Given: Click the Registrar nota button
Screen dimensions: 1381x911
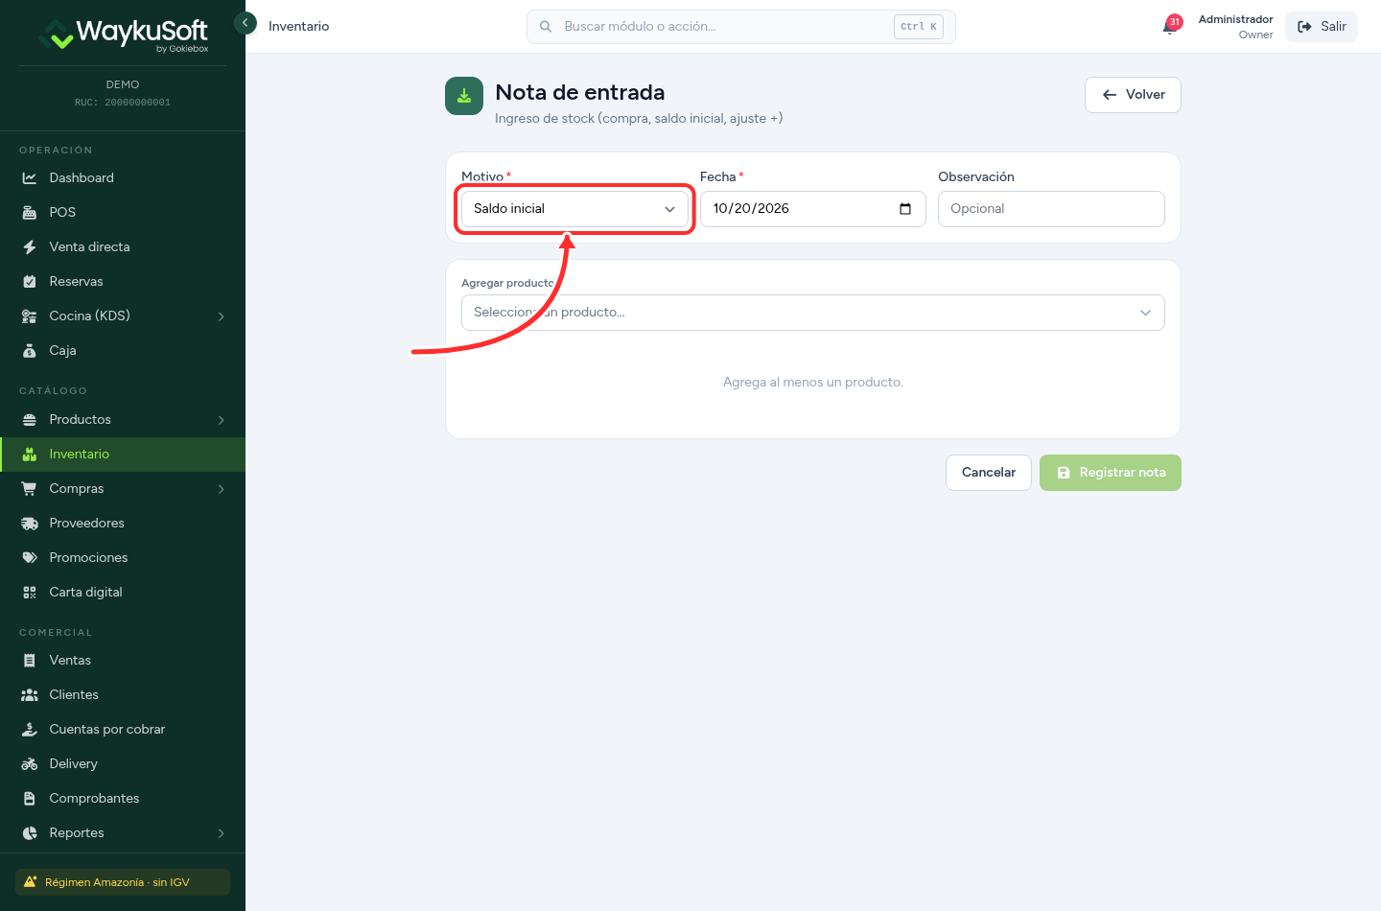Looking at the screenshot, I should click(x=1111, y=473).
